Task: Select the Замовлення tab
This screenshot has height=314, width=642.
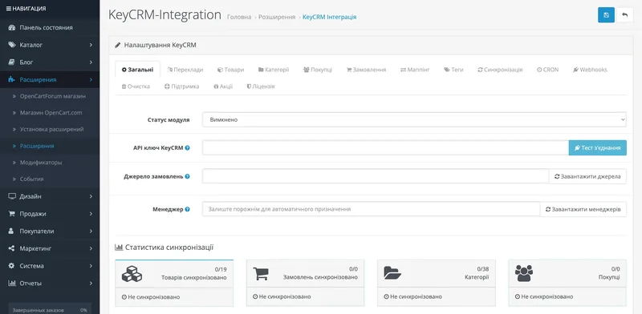Action: [366, 70]
